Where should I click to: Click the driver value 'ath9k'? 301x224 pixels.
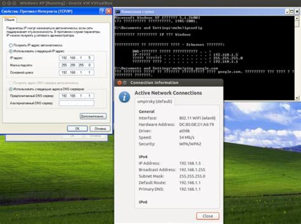coord(184,131)
